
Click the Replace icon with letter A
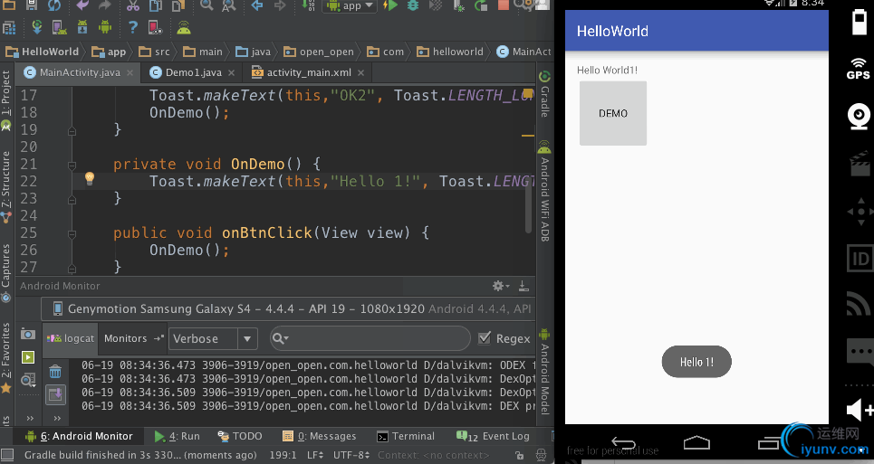point(228,5)
